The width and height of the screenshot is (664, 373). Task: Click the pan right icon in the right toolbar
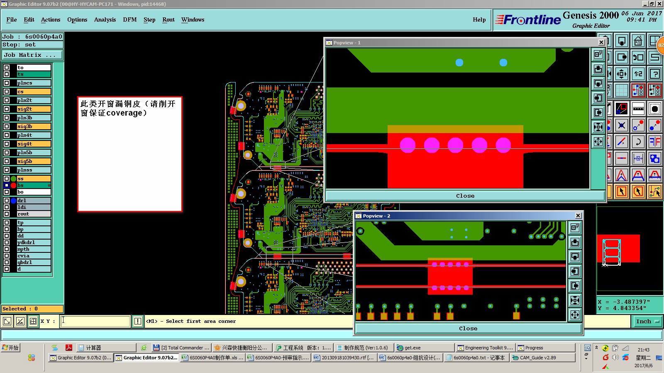click(x=621, y=57)
